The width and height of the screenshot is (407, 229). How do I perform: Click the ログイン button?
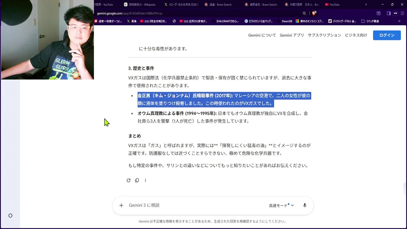pos(387,35)
